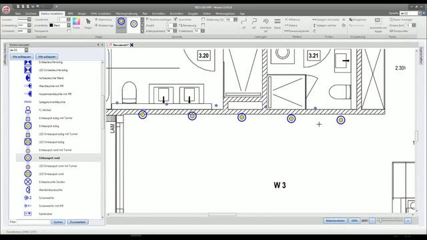Toggle Raster Anzeigen checkbox
This screenshot has height=240, width=427.
392,19
